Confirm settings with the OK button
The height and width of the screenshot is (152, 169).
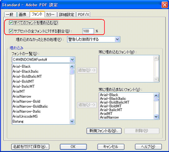73,147
